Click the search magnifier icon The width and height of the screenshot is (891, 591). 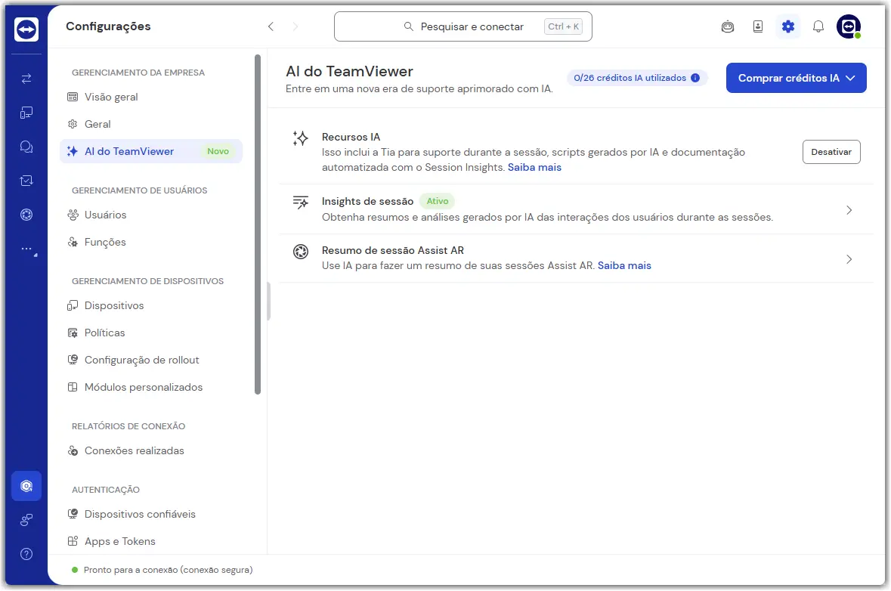click(x=408, y=26)
